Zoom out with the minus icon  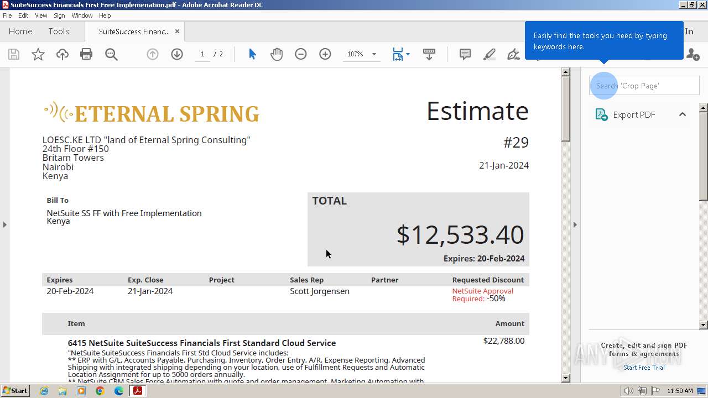click(x=301, y=54)
